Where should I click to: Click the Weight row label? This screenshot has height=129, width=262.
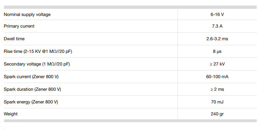pyautogui.click(x=11, y=114)
